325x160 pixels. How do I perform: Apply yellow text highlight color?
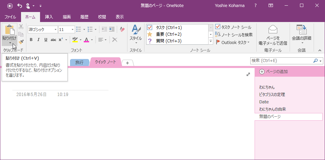pyautogui.click(x=75, y=40)
